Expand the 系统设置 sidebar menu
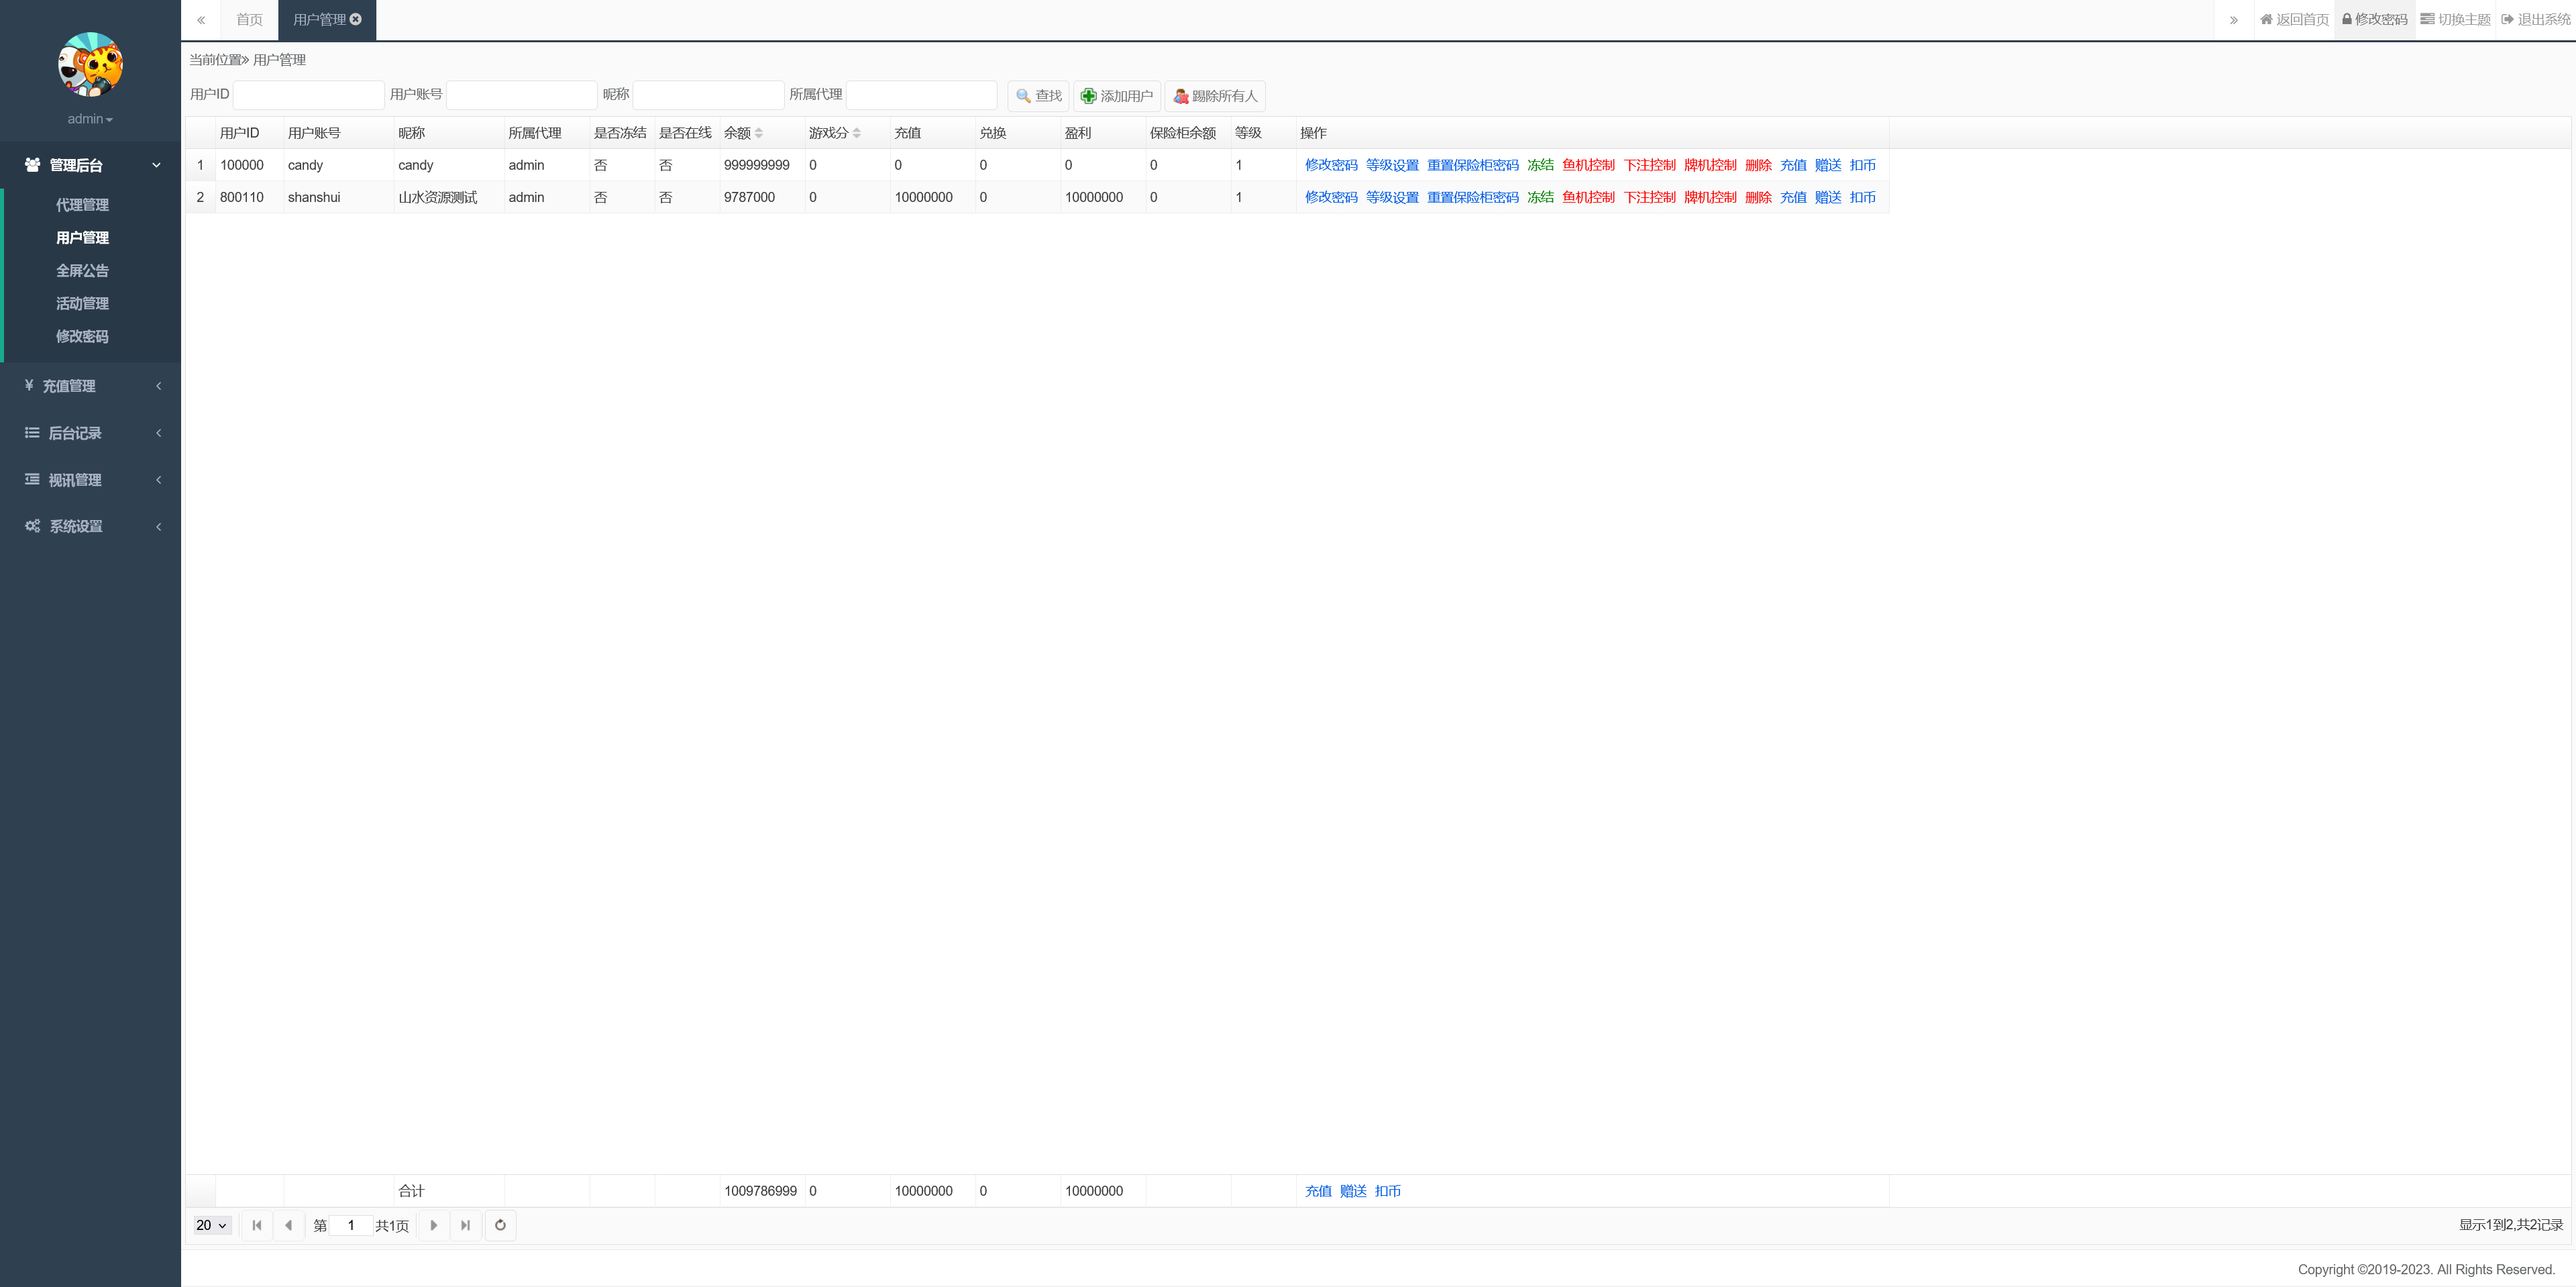 point(90,526)
